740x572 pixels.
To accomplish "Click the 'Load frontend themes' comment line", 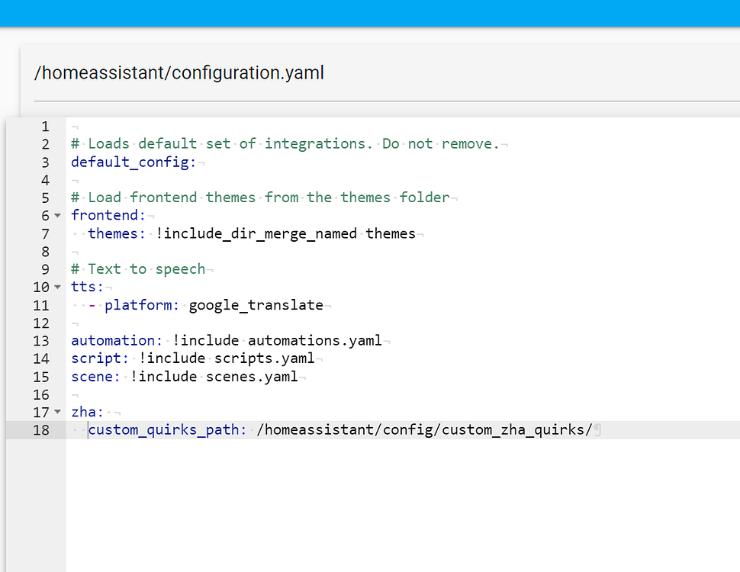I will 260,198.
